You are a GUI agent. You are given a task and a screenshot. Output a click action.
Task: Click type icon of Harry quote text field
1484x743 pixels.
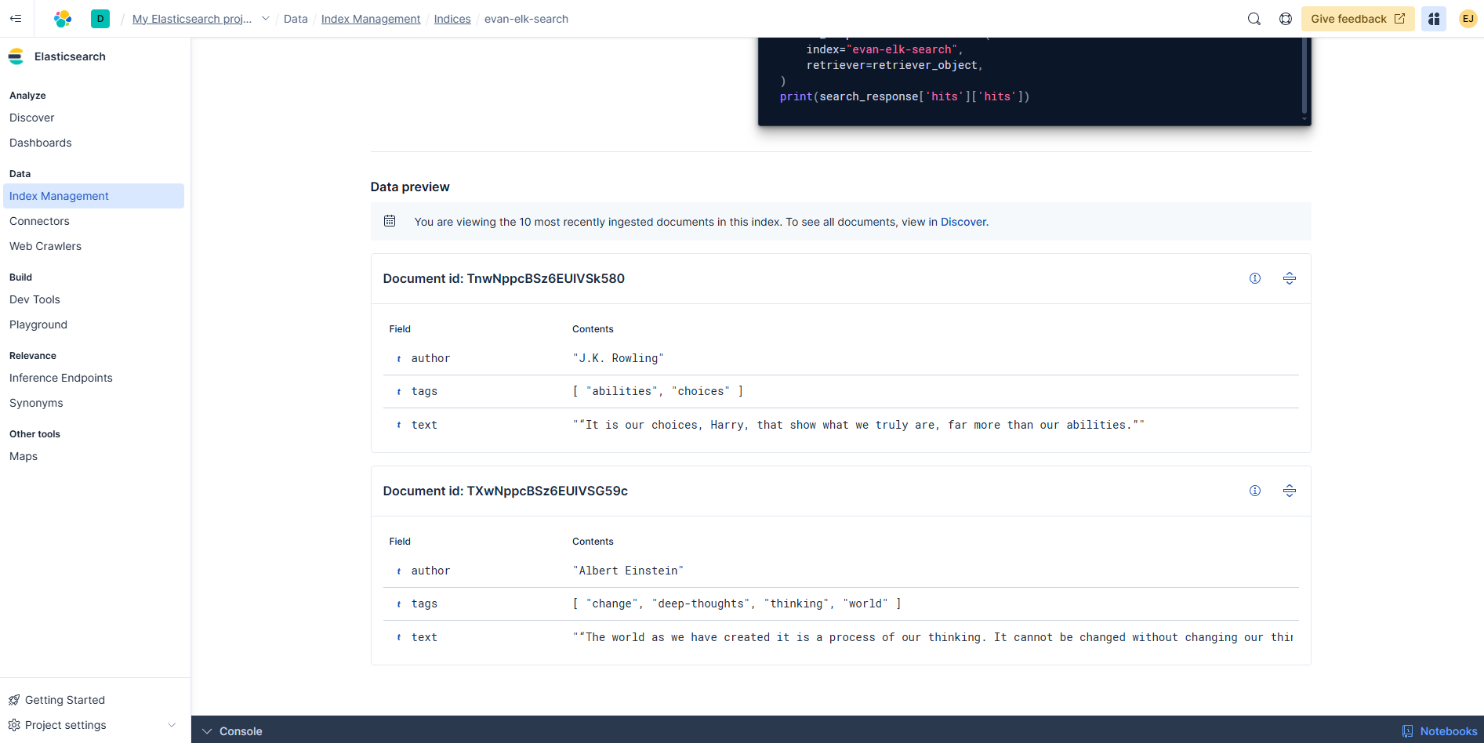click(x=399, y=426)
